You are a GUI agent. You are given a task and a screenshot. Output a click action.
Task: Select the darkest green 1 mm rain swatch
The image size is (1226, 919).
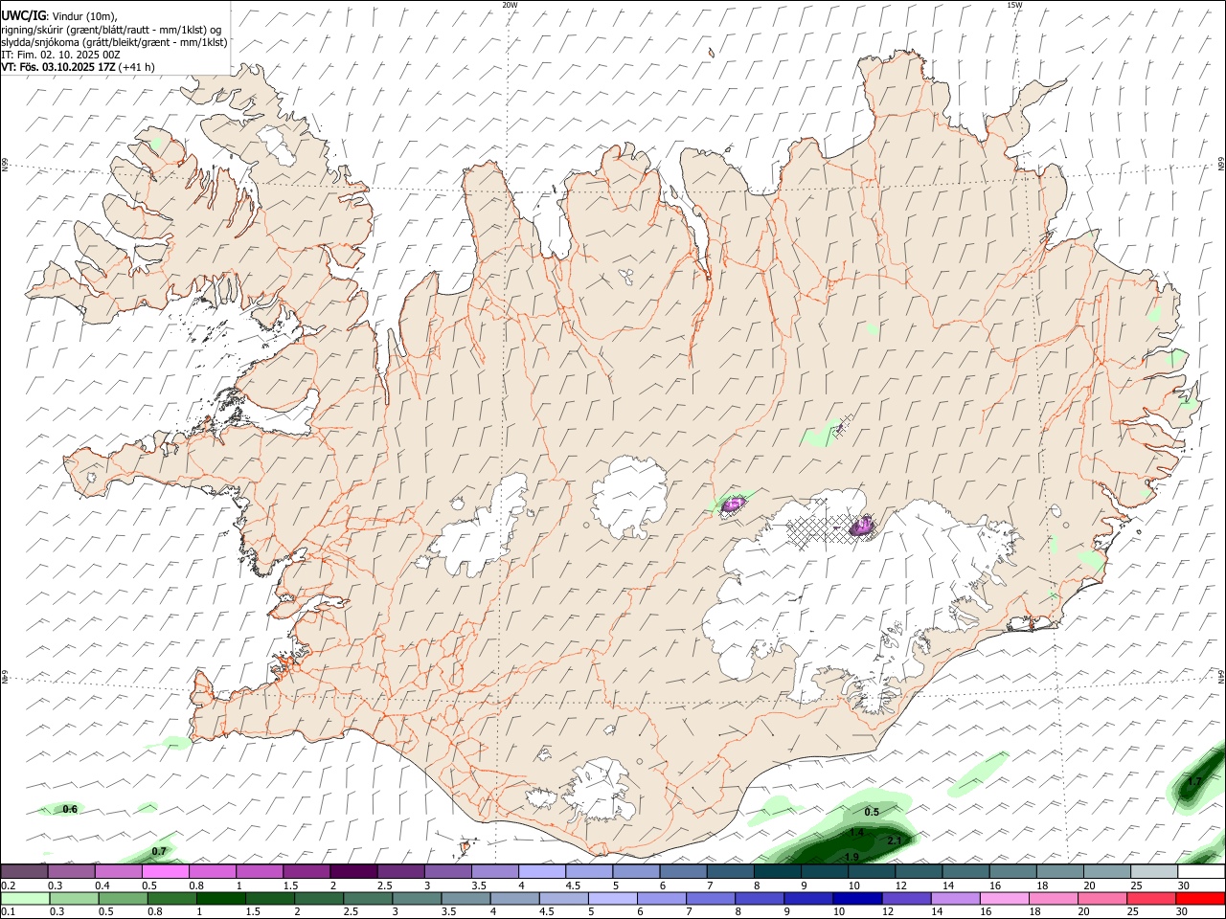[221, 898]
